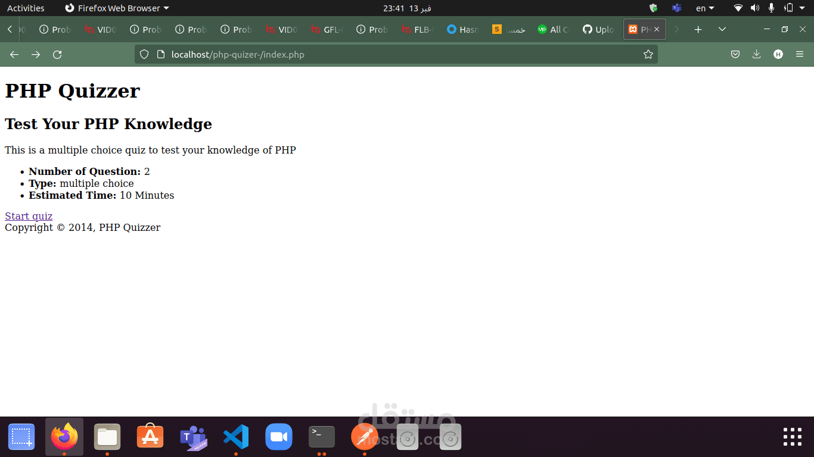The height and width of the screenshot is (457, 814).
Task: Open Visual Studio Code from the dock
Action: (x=236, y=437)
